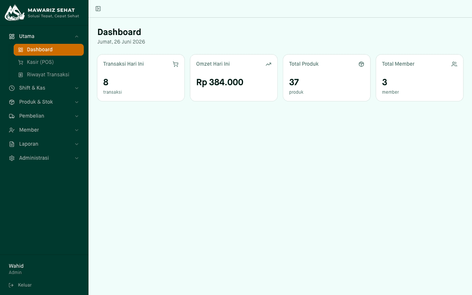Viewport: 472px width, 295px height.
Task: Click the Total Member title
Action: point(398,64)
